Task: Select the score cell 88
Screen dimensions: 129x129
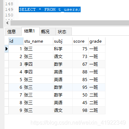Action: pyautogui.click(x=80, y=72)
